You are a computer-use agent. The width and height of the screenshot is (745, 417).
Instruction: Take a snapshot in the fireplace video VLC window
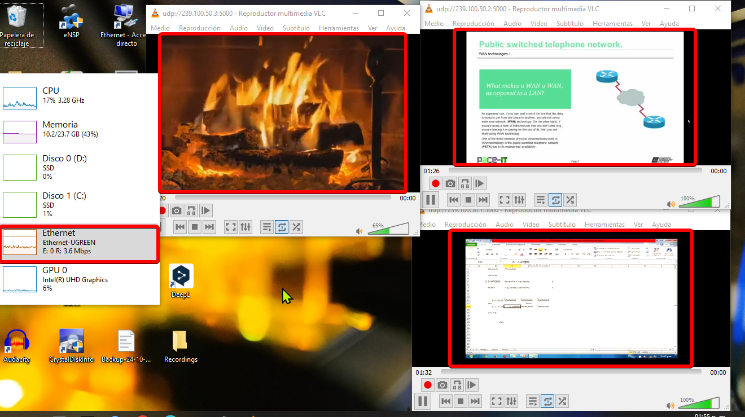pos(177,210)
